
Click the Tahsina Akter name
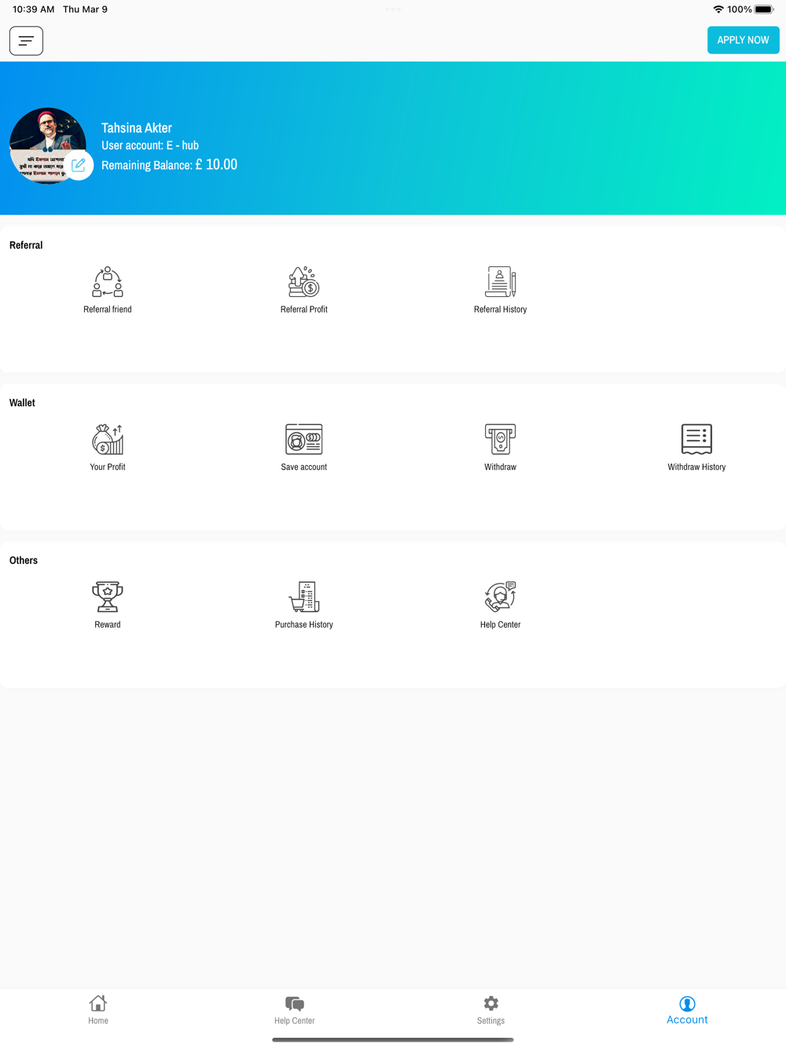[x=137, y=128]
